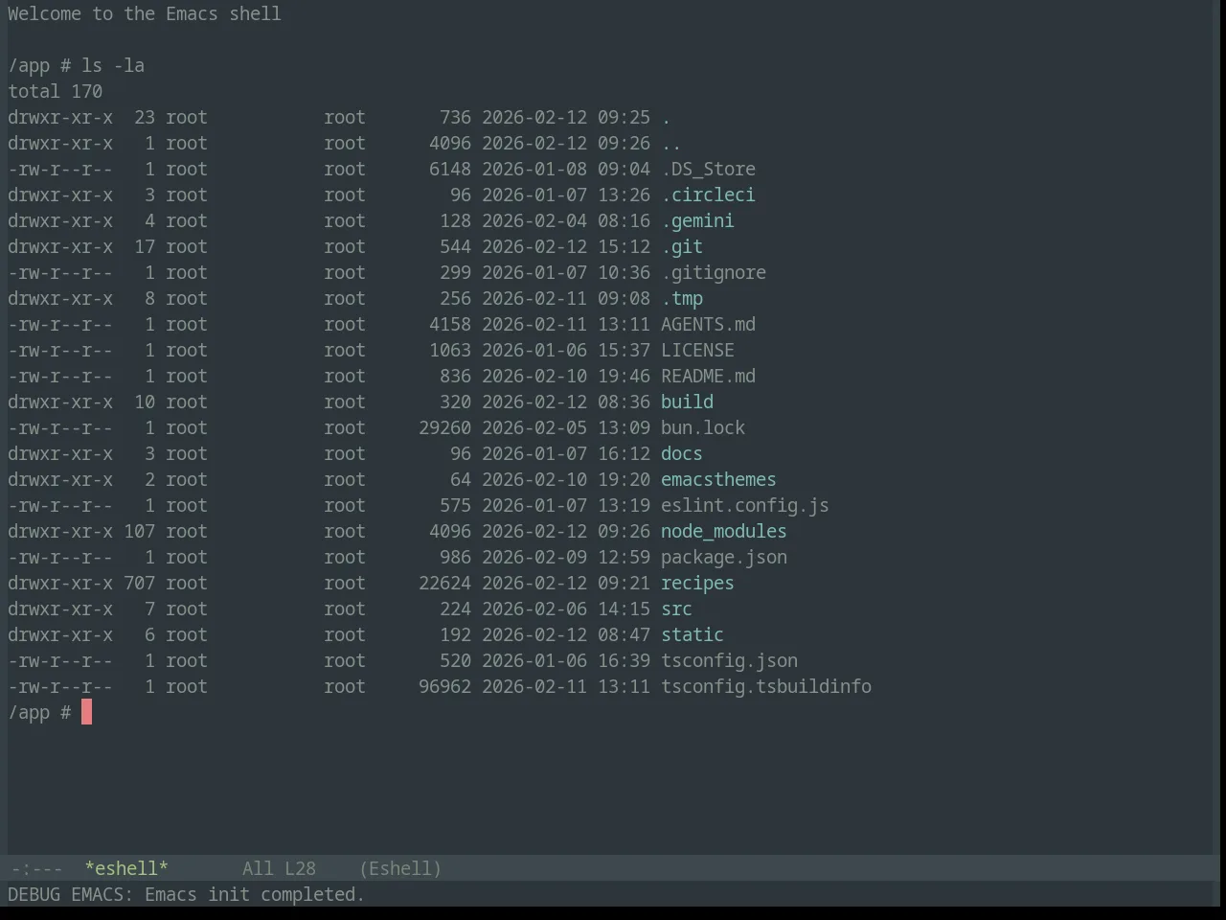Image resolution: width=1226 pixels, height=920 pixels.
Task: Click the 6148 size of .DS_Store
Action: tap(450, 169)
